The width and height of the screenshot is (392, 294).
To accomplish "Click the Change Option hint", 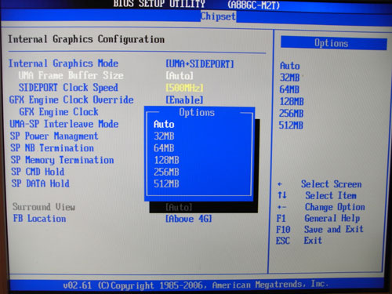I will (335, 207).
